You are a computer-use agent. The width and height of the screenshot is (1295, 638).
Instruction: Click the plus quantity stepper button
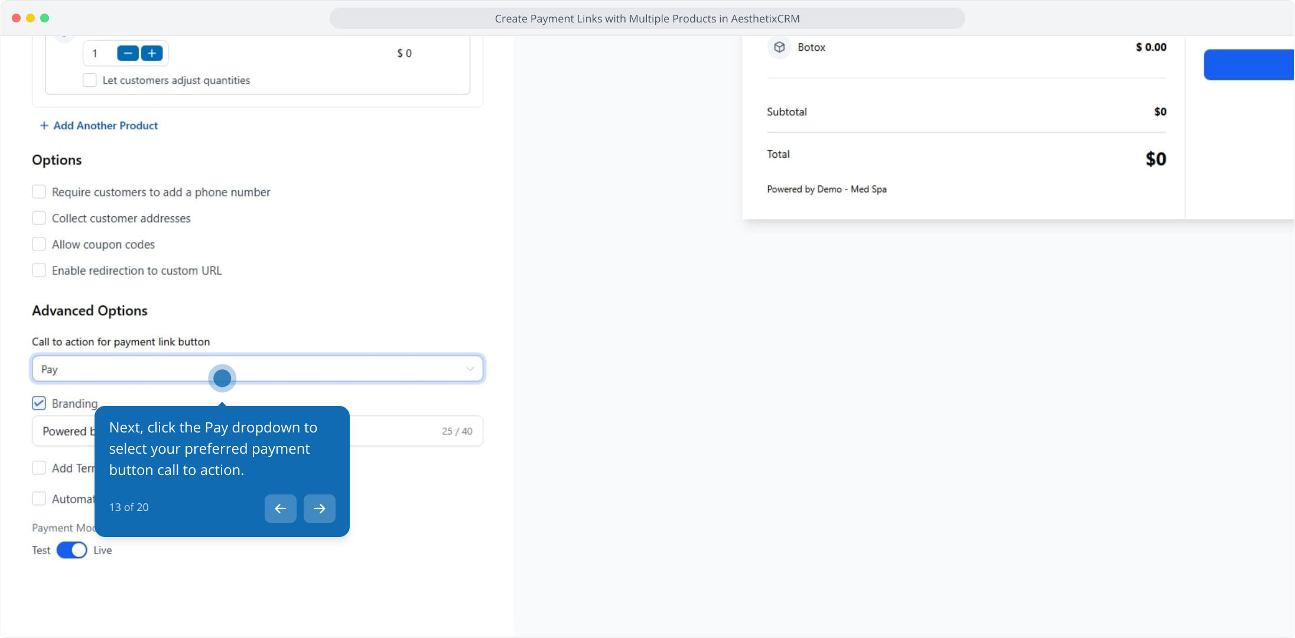pyautogui.click(x=152, y=53)
